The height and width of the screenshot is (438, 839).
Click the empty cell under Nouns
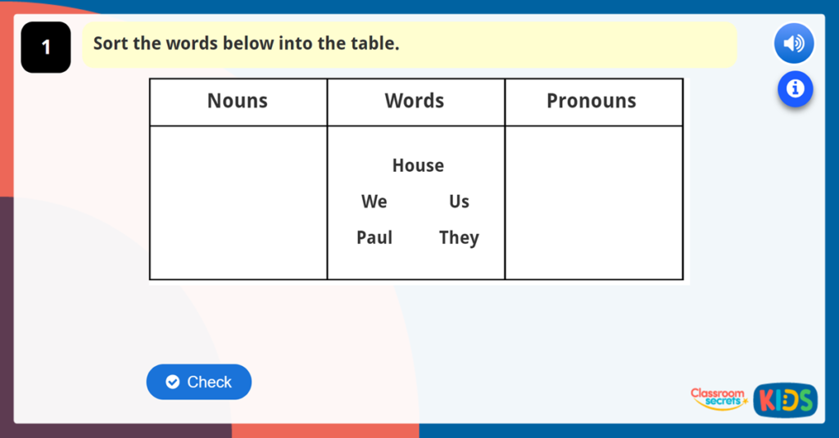(238, 202)
